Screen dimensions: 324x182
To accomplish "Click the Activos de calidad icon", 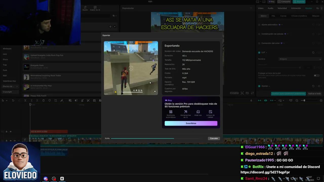I will [210, 112].
